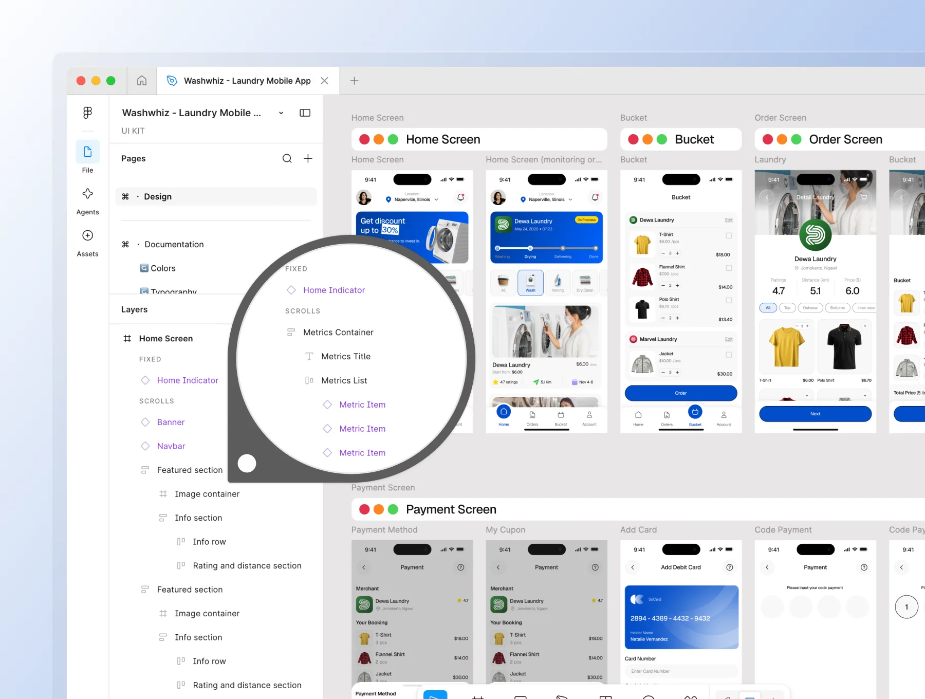The width and height of the screenshot is (925, 699).
Task: Tick the Jacket checkbox in Bucket
Action: pyautogui.click(x=729, y=355)
